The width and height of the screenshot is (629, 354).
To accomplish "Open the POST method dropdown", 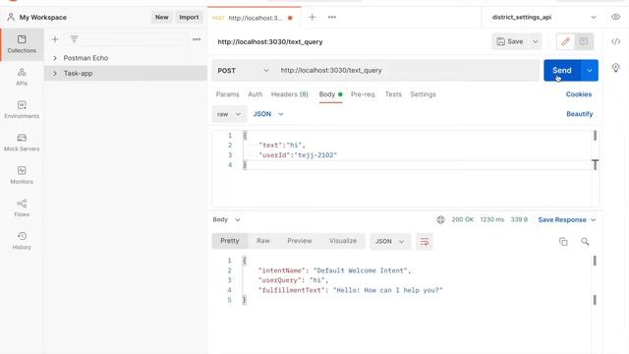I will 243,71.
